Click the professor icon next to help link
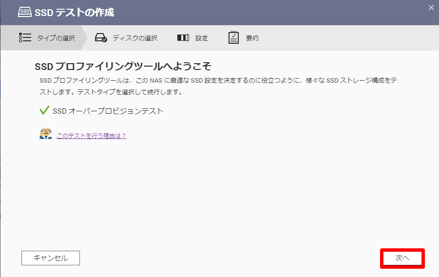Image resolution: width=439 pixels, height=277 pixels. coord(45,135)
